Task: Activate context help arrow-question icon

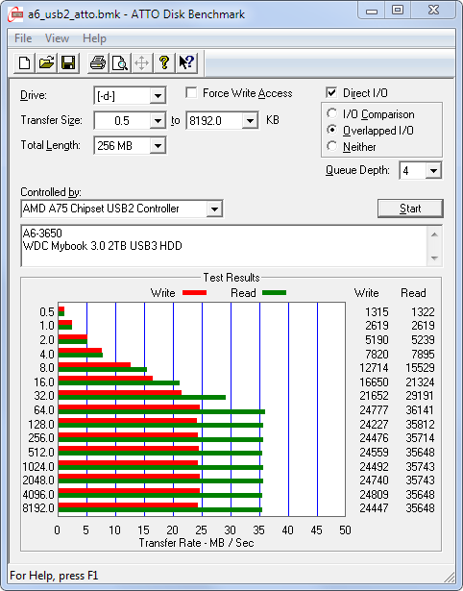Action: point(186,62)
